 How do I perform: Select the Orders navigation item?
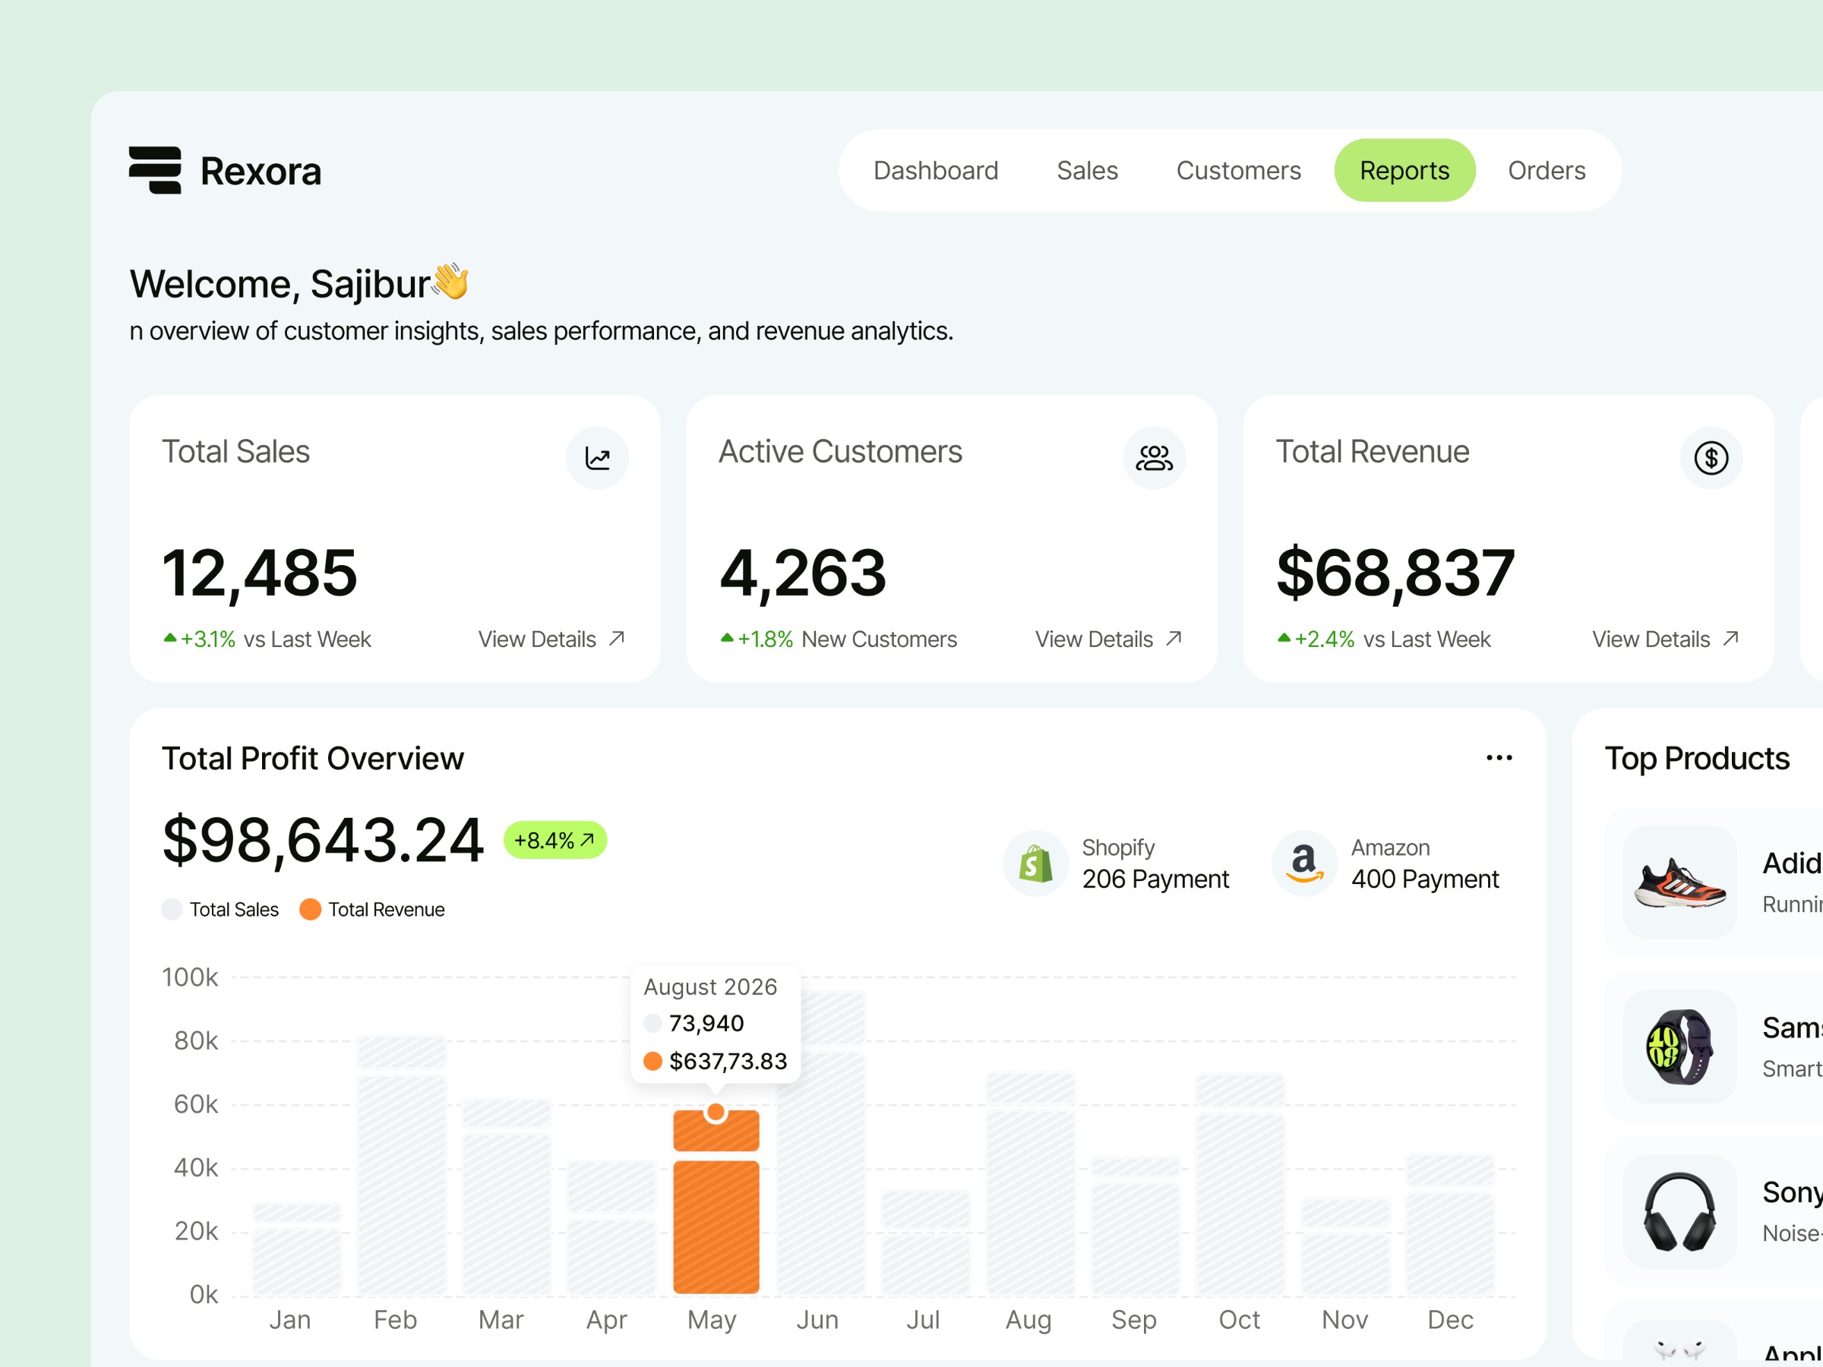click(1546, 171)
